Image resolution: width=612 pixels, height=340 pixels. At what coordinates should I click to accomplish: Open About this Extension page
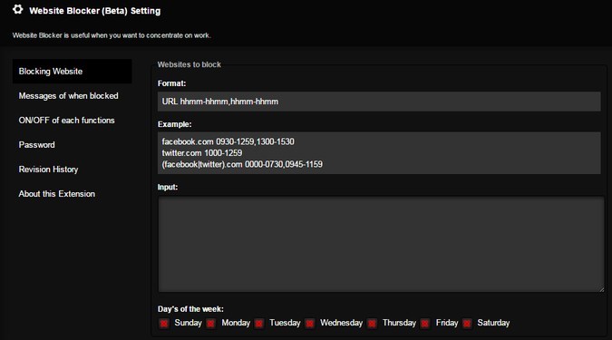(x=57, y=194)
